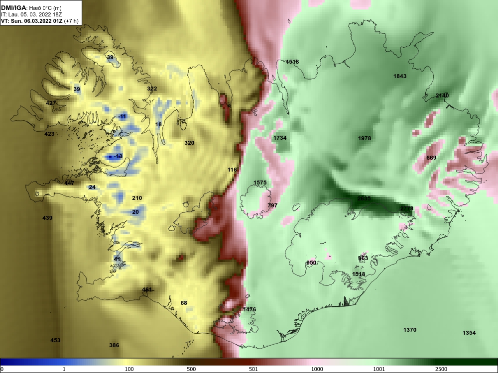Click the map value 453
The width and height of the screenshot is (498, 373).
click(55, 340)
